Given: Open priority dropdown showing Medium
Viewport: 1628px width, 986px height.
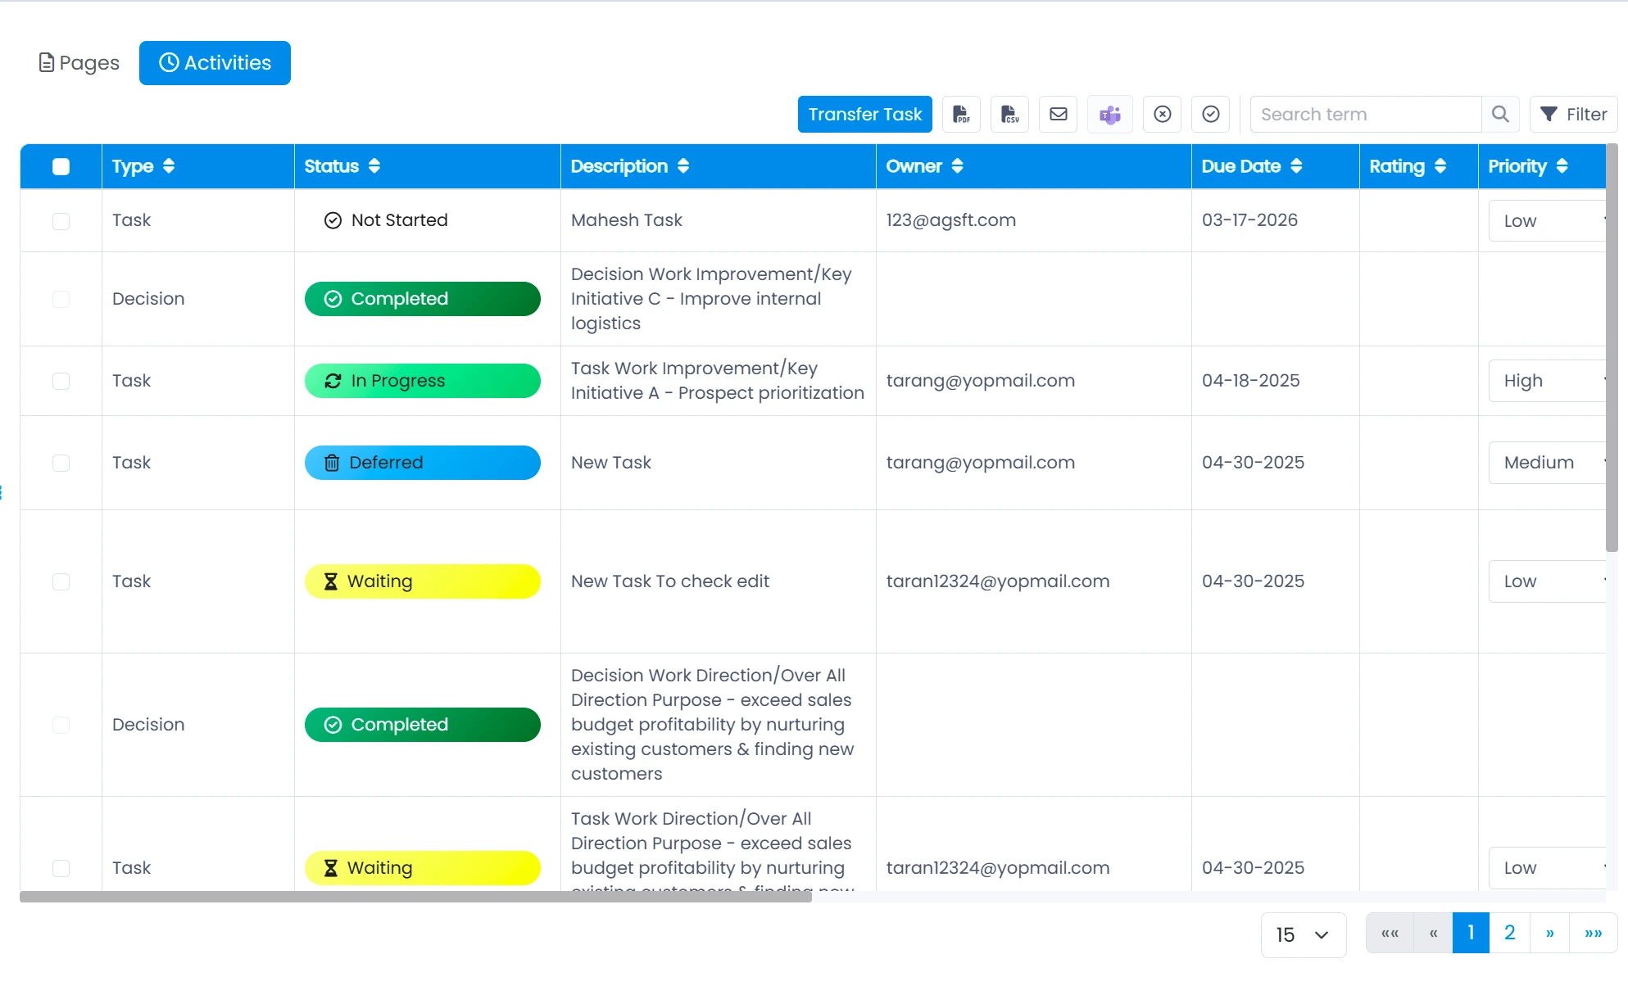Looking at the screenshot, I should (1547, 463).
